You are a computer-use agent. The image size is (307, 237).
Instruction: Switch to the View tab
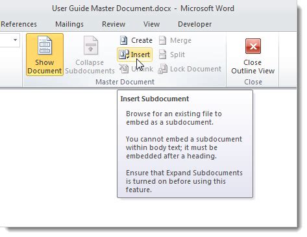click(x=151, y=24)
